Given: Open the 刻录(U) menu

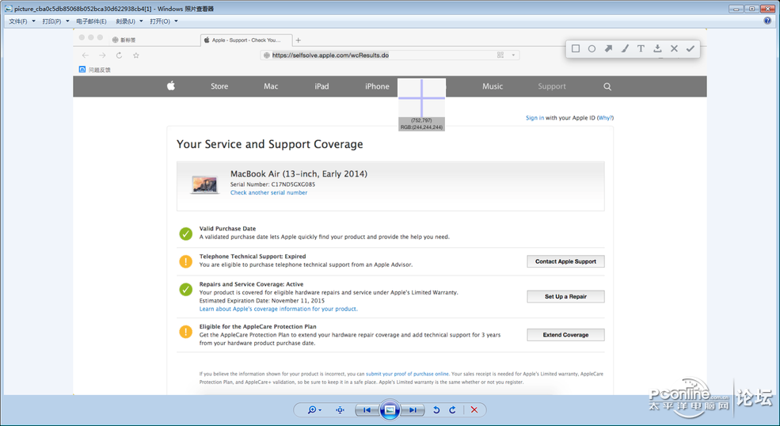Looking at the screenshot, I should pos(129,21).
